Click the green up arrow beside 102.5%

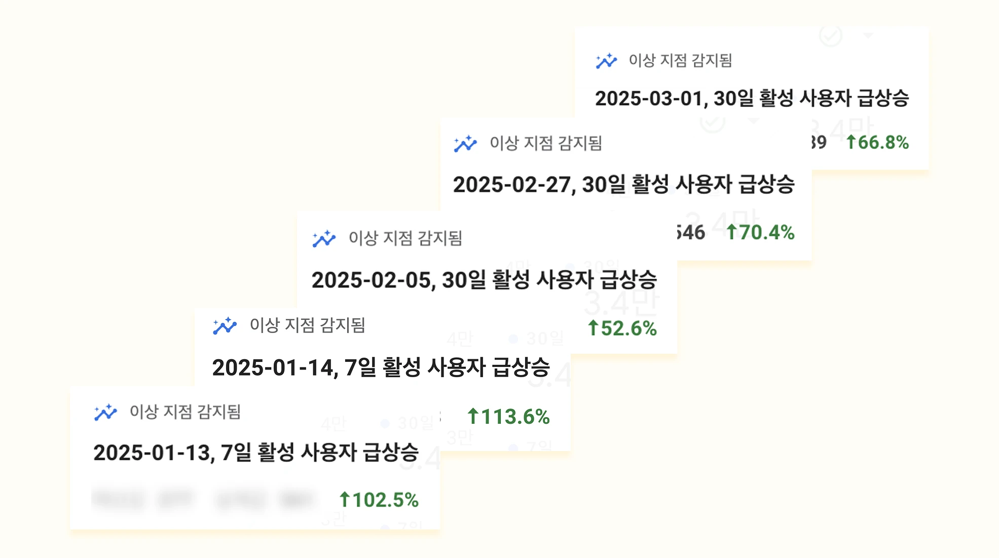[345, 500]
